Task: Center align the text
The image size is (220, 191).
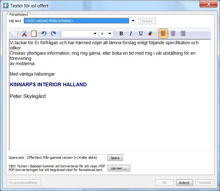Action: 173,33
